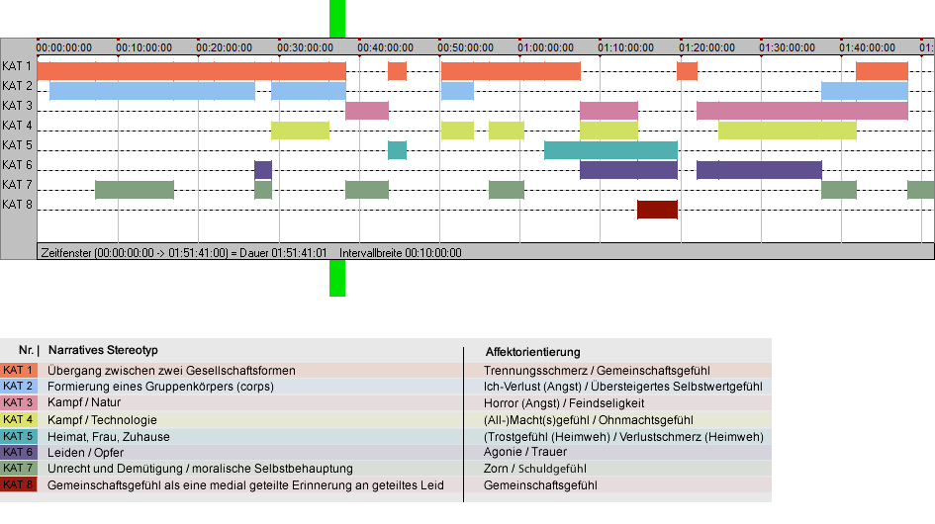Click the Zeitfenster status bar text
Screen dimensions: 935x524
coord(184,253)
